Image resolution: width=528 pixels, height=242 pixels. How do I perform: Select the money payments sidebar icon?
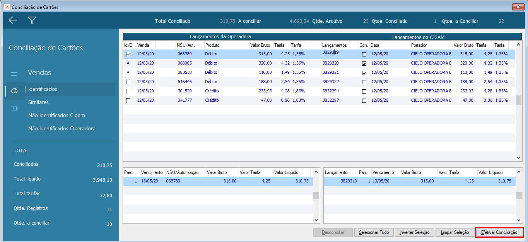click(14, 109)
